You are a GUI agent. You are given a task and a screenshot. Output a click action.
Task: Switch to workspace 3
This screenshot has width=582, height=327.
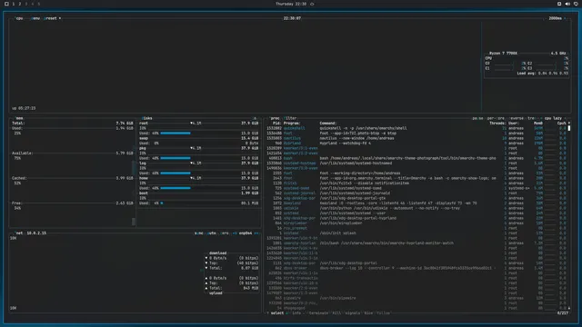pyautogui.click(x=26, y=4)
